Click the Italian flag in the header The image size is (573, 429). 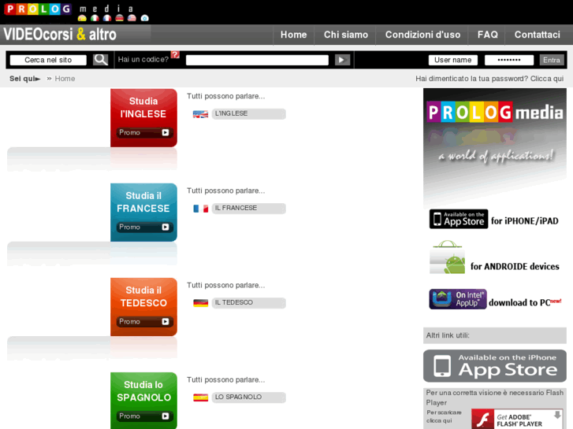tap(95, 18)
